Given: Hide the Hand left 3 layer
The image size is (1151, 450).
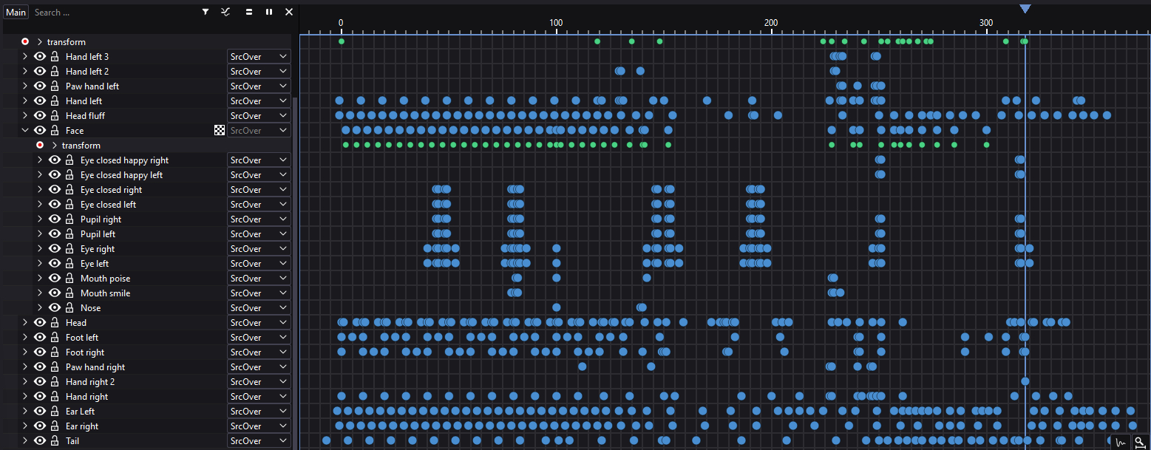Looking at the screenshot, I should click(40, 57).
